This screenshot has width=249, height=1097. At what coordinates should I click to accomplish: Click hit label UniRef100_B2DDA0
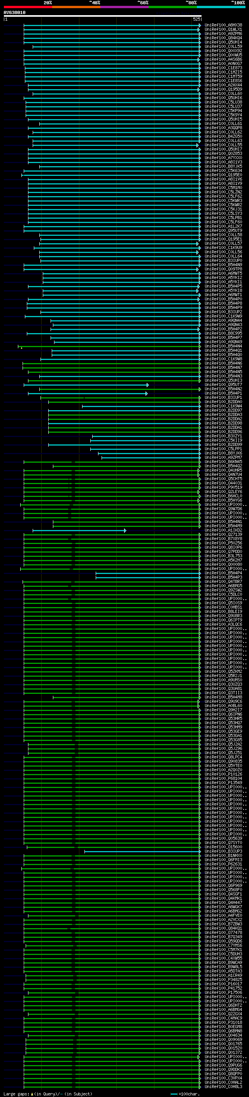pyautogui.click(x=223, y=402)
